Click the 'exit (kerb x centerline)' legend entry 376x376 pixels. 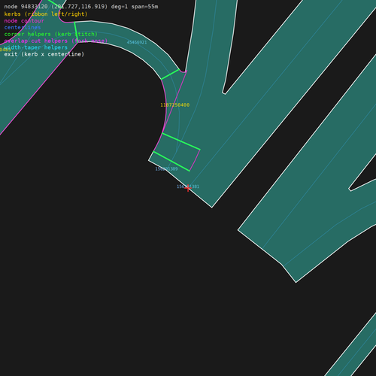click(44, 54)
